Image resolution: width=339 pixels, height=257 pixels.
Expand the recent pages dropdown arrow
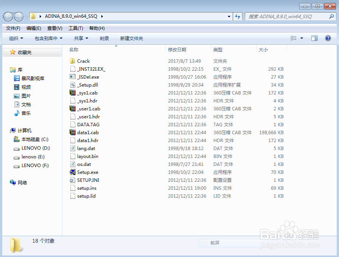pos(26,17)
